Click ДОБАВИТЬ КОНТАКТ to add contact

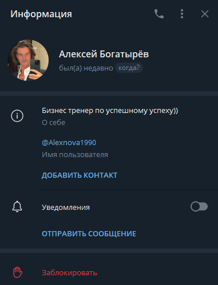click(x=80, y=175)
